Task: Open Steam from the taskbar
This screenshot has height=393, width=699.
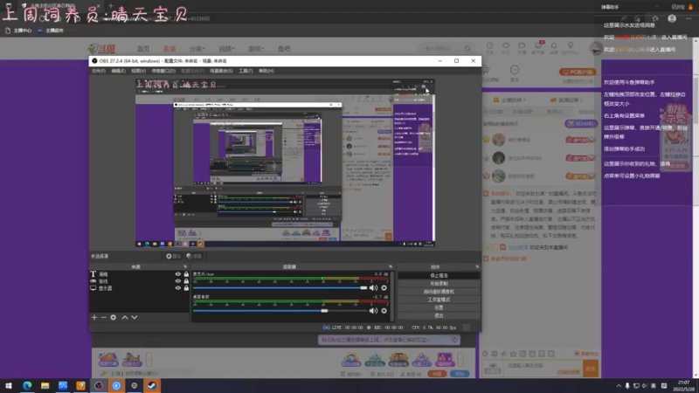Action: click(x=152, y=385)
